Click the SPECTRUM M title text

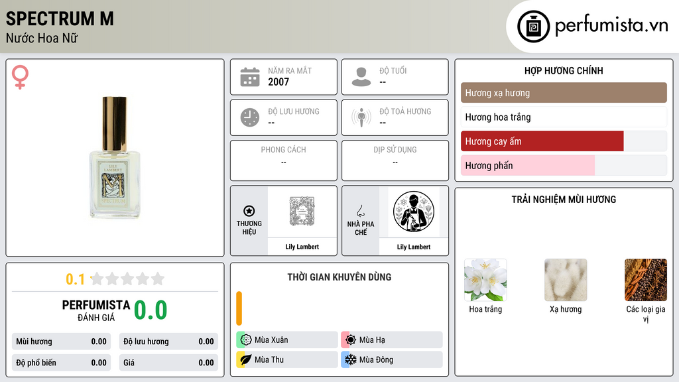pyautogui.click(x=60, y=19)
